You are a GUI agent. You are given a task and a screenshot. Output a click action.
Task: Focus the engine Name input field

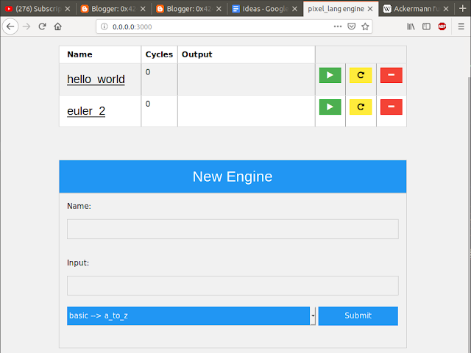point(233,229)
